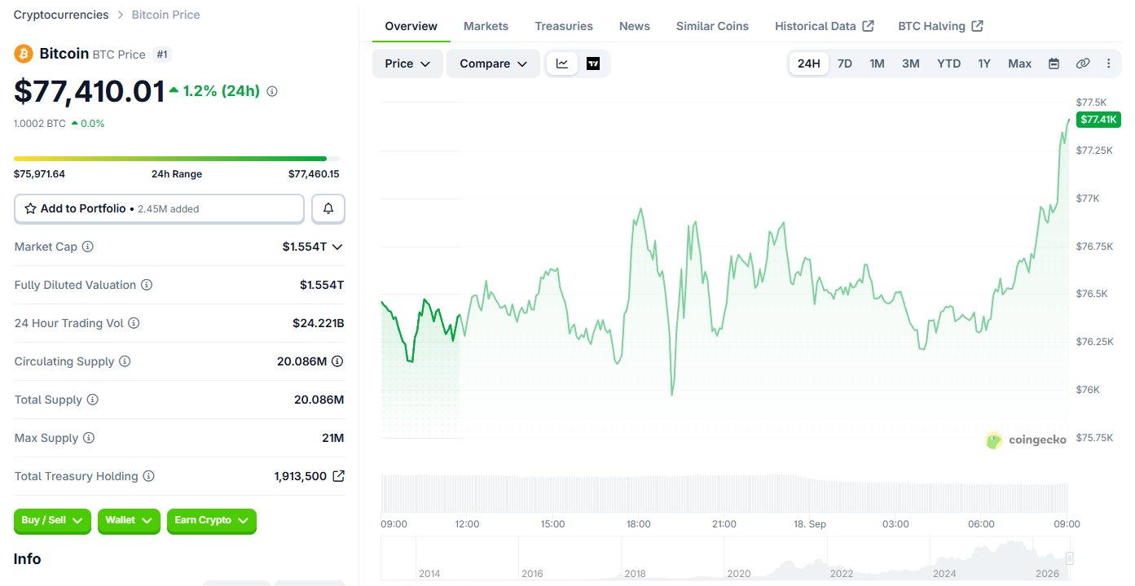The height and width of the screenshot is (586, 1135).
Task: Click Historical Data external link icon
Action: (x=869, y=26)
